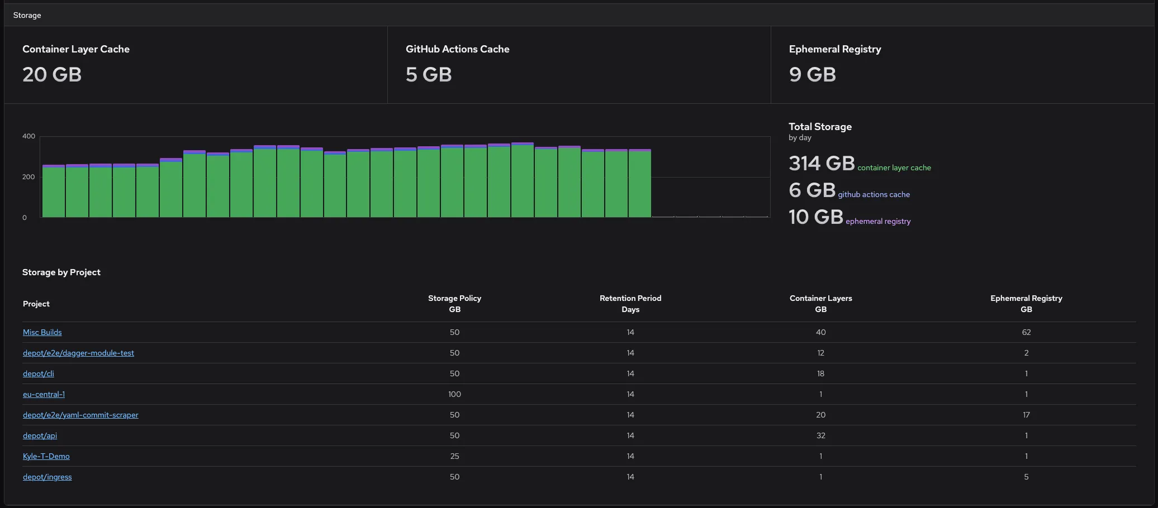Open the depot/cli project page

click(x=38, y=373)
